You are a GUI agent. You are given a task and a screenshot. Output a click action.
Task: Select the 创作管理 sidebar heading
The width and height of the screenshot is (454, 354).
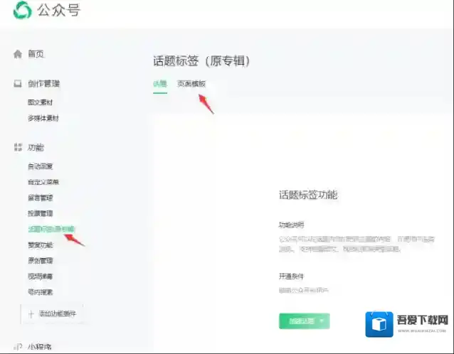click(x=43, y=84)
